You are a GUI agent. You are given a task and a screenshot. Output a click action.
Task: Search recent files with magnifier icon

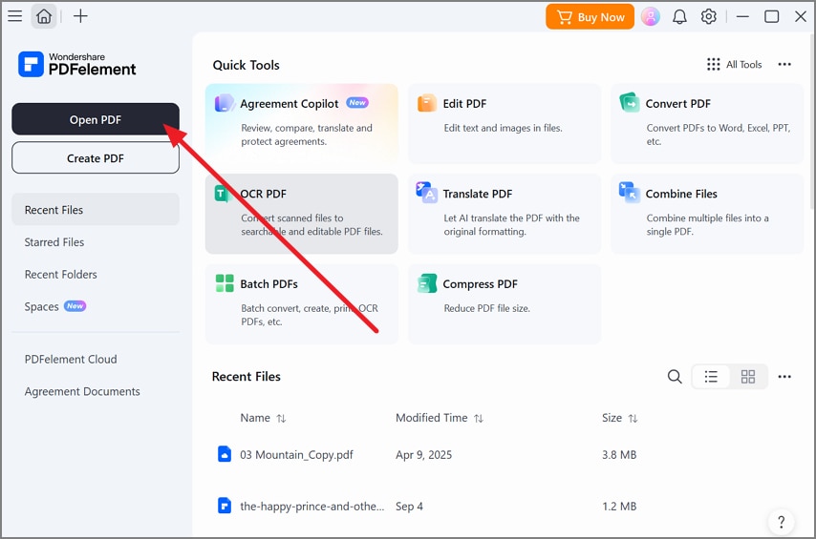click(675, 376)
